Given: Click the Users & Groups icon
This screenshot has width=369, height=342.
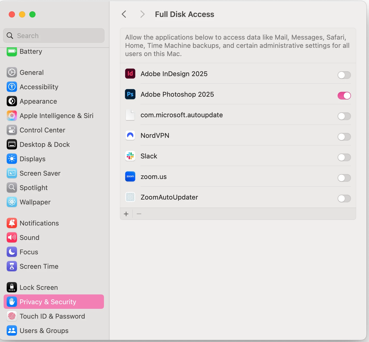Looking at the screenshot, I should pyautogui.click(x=12, y=331).
